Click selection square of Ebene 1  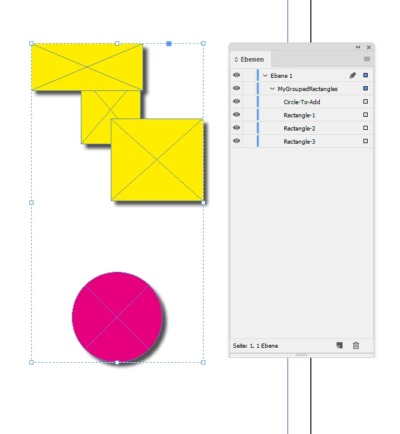point(365,75)
